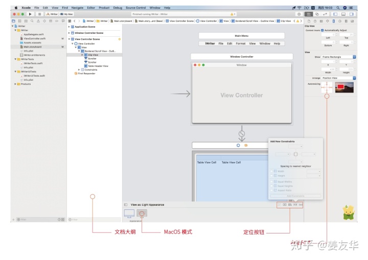Expand the Clip View outline item
Viewport: 368px width, 260px height.
(82, 55)
